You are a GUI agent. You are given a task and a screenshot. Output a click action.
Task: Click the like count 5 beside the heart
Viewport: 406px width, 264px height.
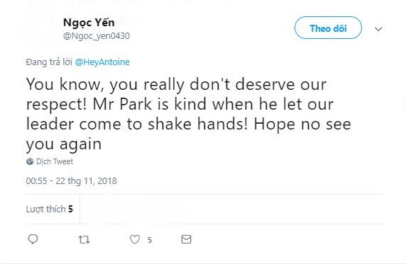click(x=149, y=240)
